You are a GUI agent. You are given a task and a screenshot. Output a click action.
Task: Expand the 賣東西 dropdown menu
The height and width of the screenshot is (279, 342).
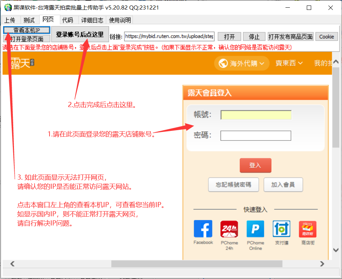(x=289, y=63)
